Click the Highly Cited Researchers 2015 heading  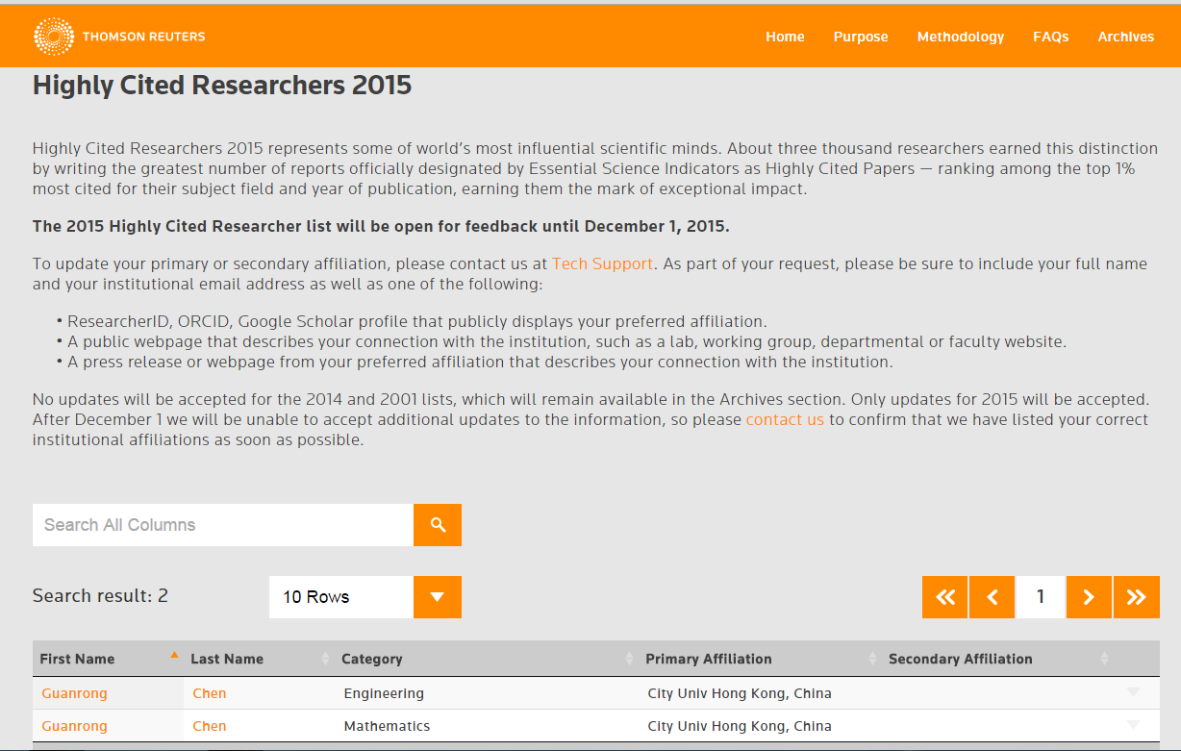(222, 86)
